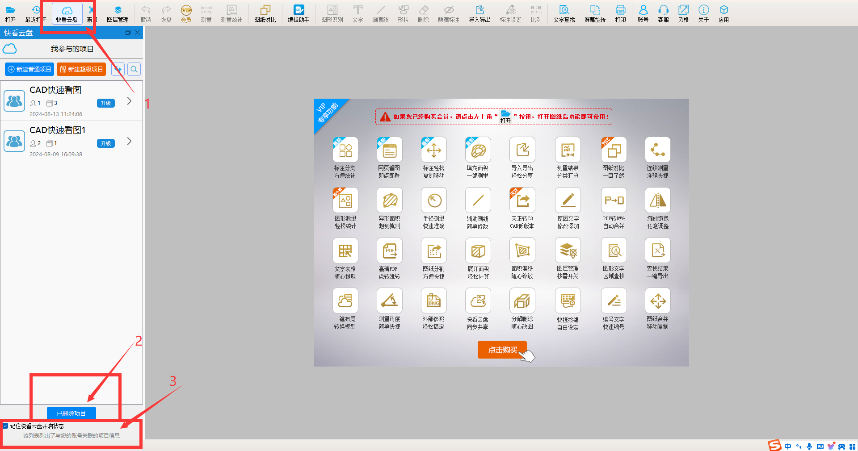
Task: Click the 已删除项目 button
Action: click(71, 413)
